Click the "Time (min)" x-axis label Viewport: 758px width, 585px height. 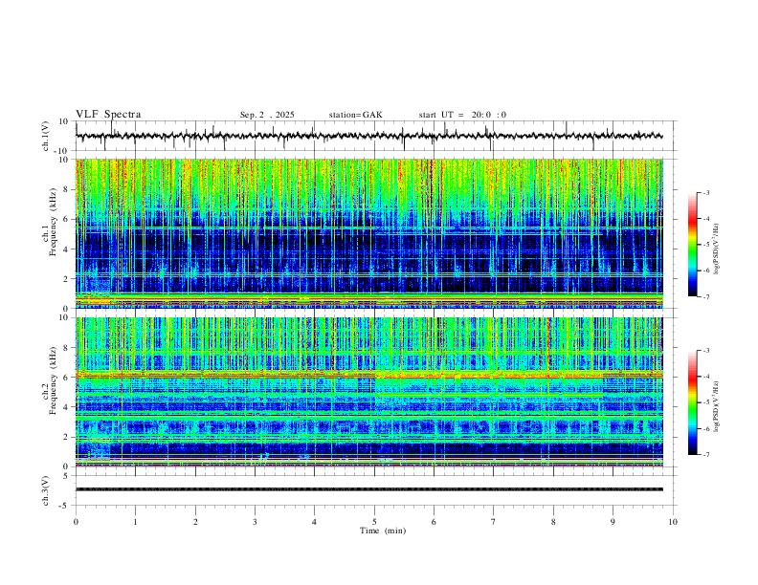[x=383, y=531]
